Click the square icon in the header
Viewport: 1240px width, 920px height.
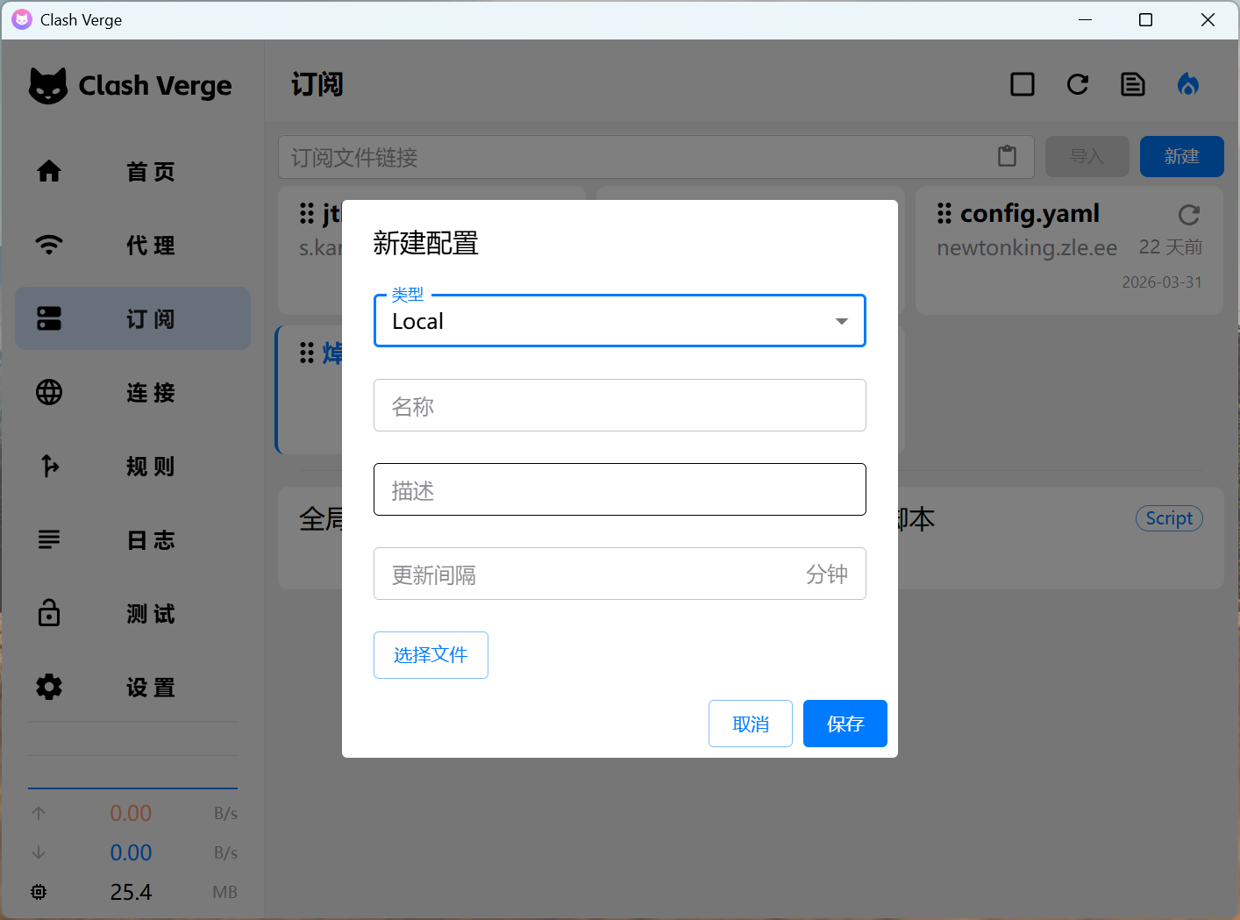point(1023,84)
